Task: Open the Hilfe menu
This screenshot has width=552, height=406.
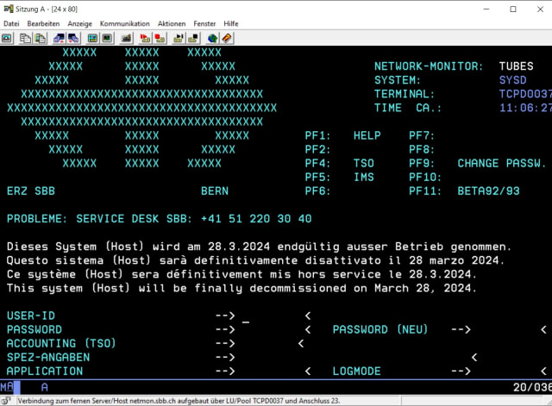Action: click(x=231, y=23)
